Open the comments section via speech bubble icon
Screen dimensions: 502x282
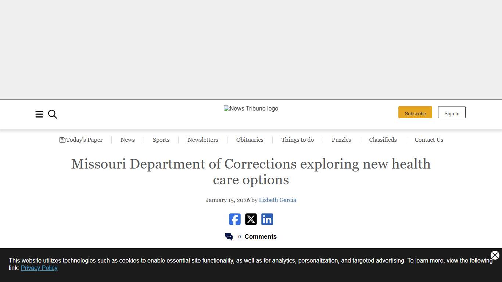coord(229,236)
